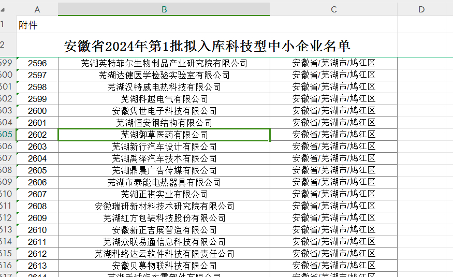Image resolution: width=453 pixels, height=277 pixels.
Task: Select the serial number cell 2596
Action: 37,63
